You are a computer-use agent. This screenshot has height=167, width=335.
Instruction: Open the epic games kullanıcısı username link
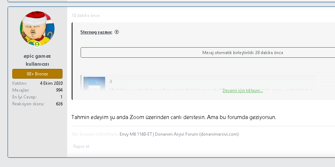tap(37, 60)
